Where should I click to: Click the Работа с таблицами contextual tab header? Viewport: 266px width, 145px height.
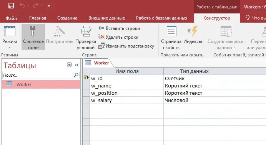click(x=217, y=7)
